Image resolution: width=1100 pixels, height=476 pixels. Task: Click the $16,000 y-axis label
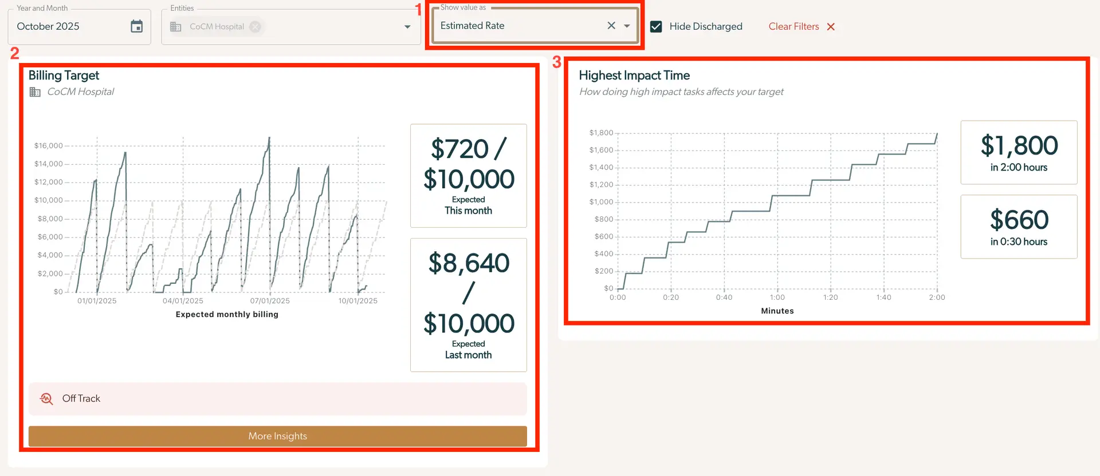tap(49, 146)
